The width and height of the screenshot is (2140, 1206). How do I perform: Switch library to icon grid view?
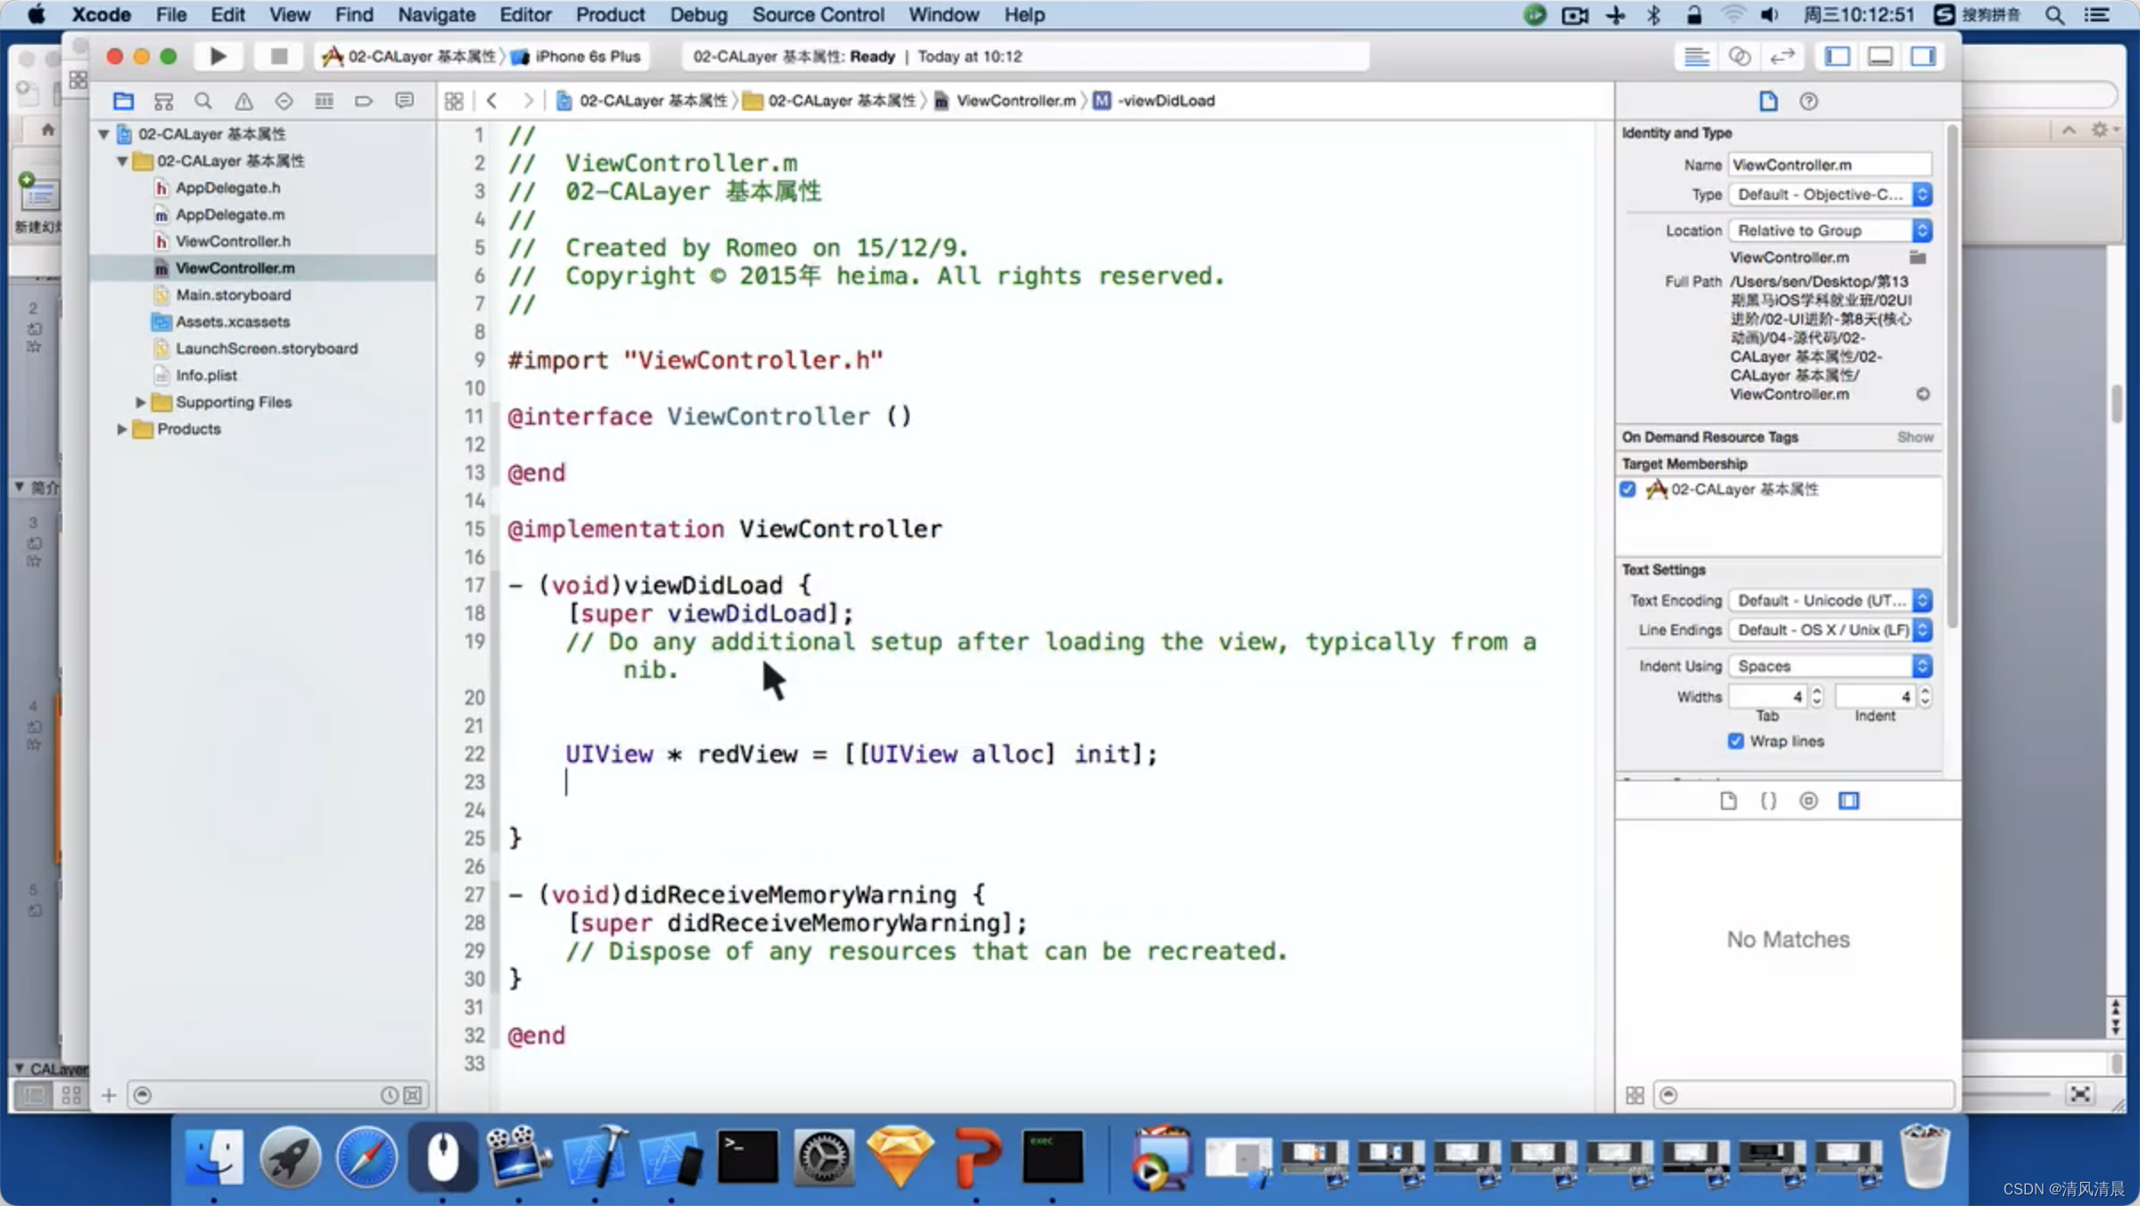click(1634, 1094)
